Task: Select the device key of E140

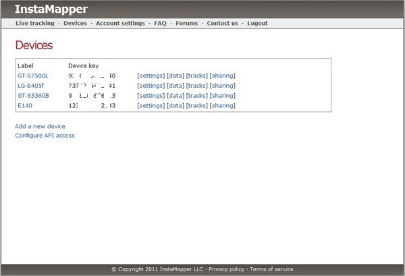Action: pyautogui.click(x=92, y=105)
